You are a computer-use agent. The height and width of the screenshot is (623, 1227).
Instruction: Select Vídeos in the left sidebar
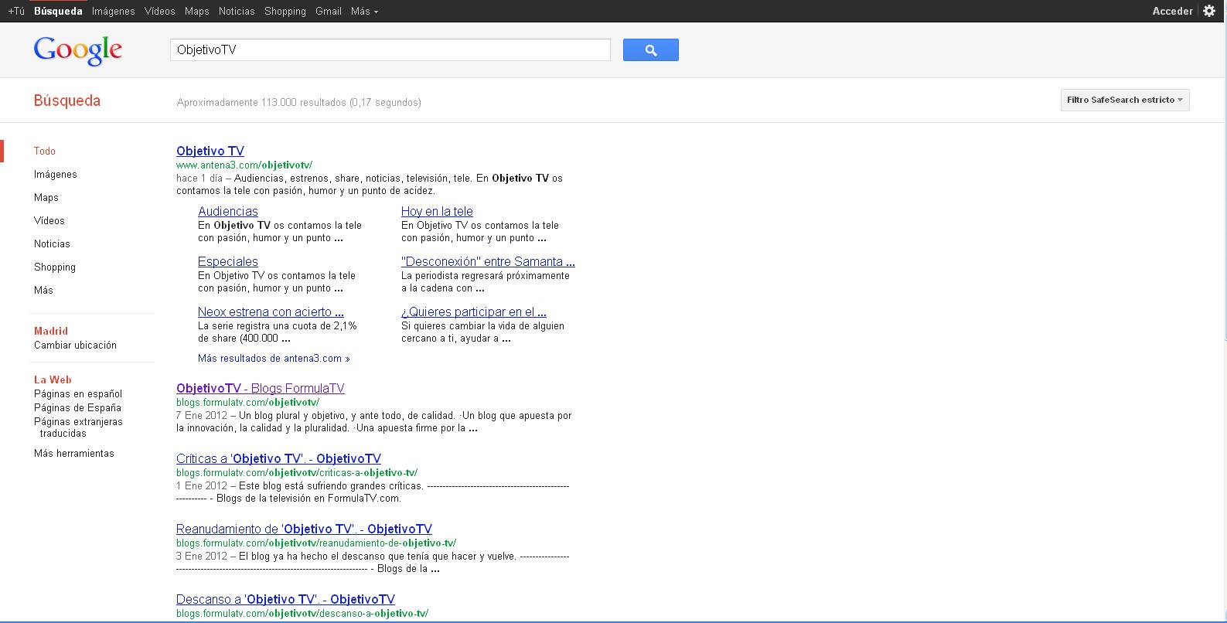[x=49, y=221]
